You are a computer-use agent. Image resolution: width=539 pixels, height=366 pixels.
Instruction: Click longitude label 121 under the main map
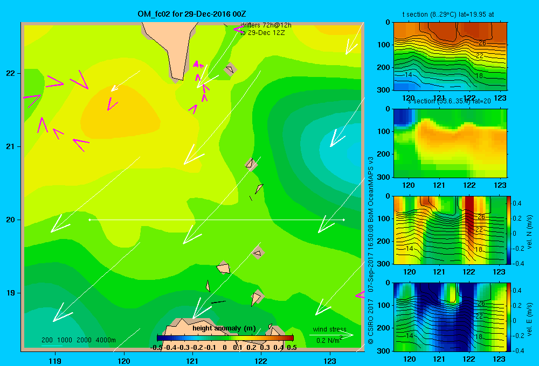point(192,361)
